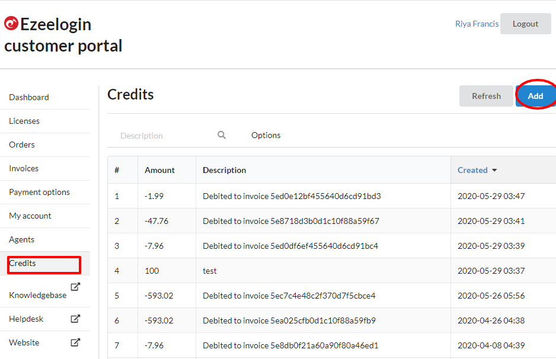556x359 pixels.
Task: Select date 2020-05-29 03:47
Action: pyautogui.click(x=491, y=196)
